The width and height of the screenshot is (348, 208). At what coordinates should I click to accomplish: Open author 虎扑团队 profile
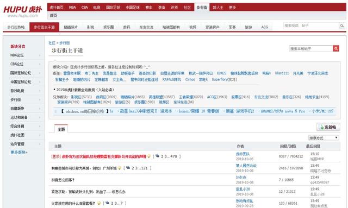click(243, 154)
